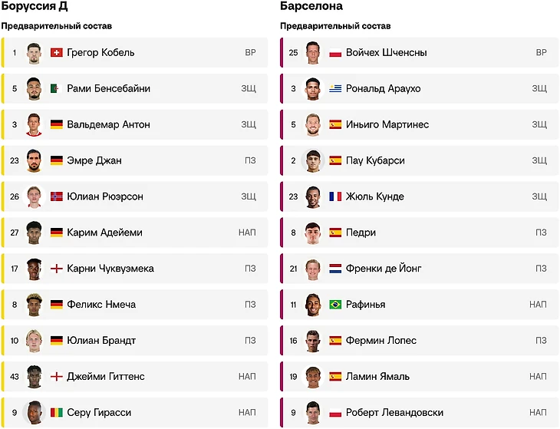The image size is (560, 429).
Task: Click the England flag beside Карни Чуквуэмека
Action: [x=56, y=269]
